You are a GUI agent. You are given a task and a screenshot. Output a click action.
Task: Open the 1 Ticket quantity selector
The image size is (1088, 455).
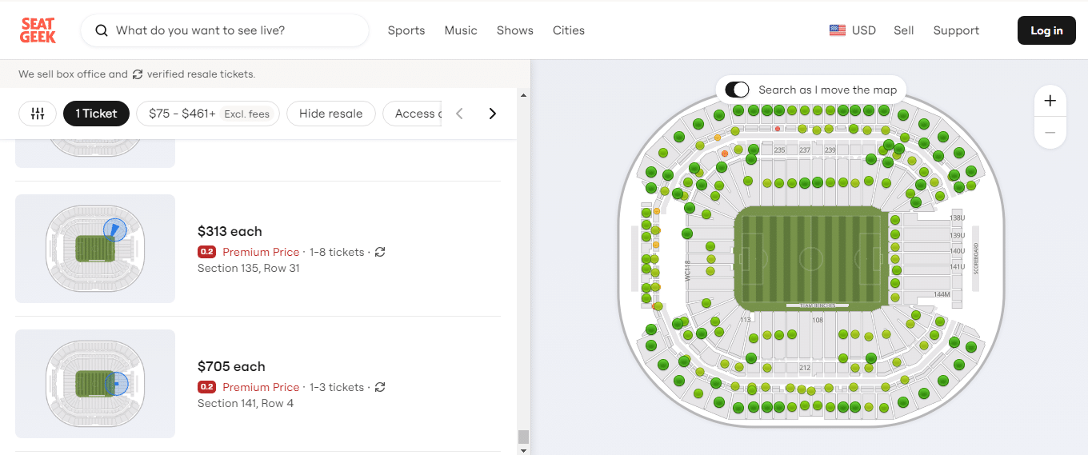tap(96, 114)
